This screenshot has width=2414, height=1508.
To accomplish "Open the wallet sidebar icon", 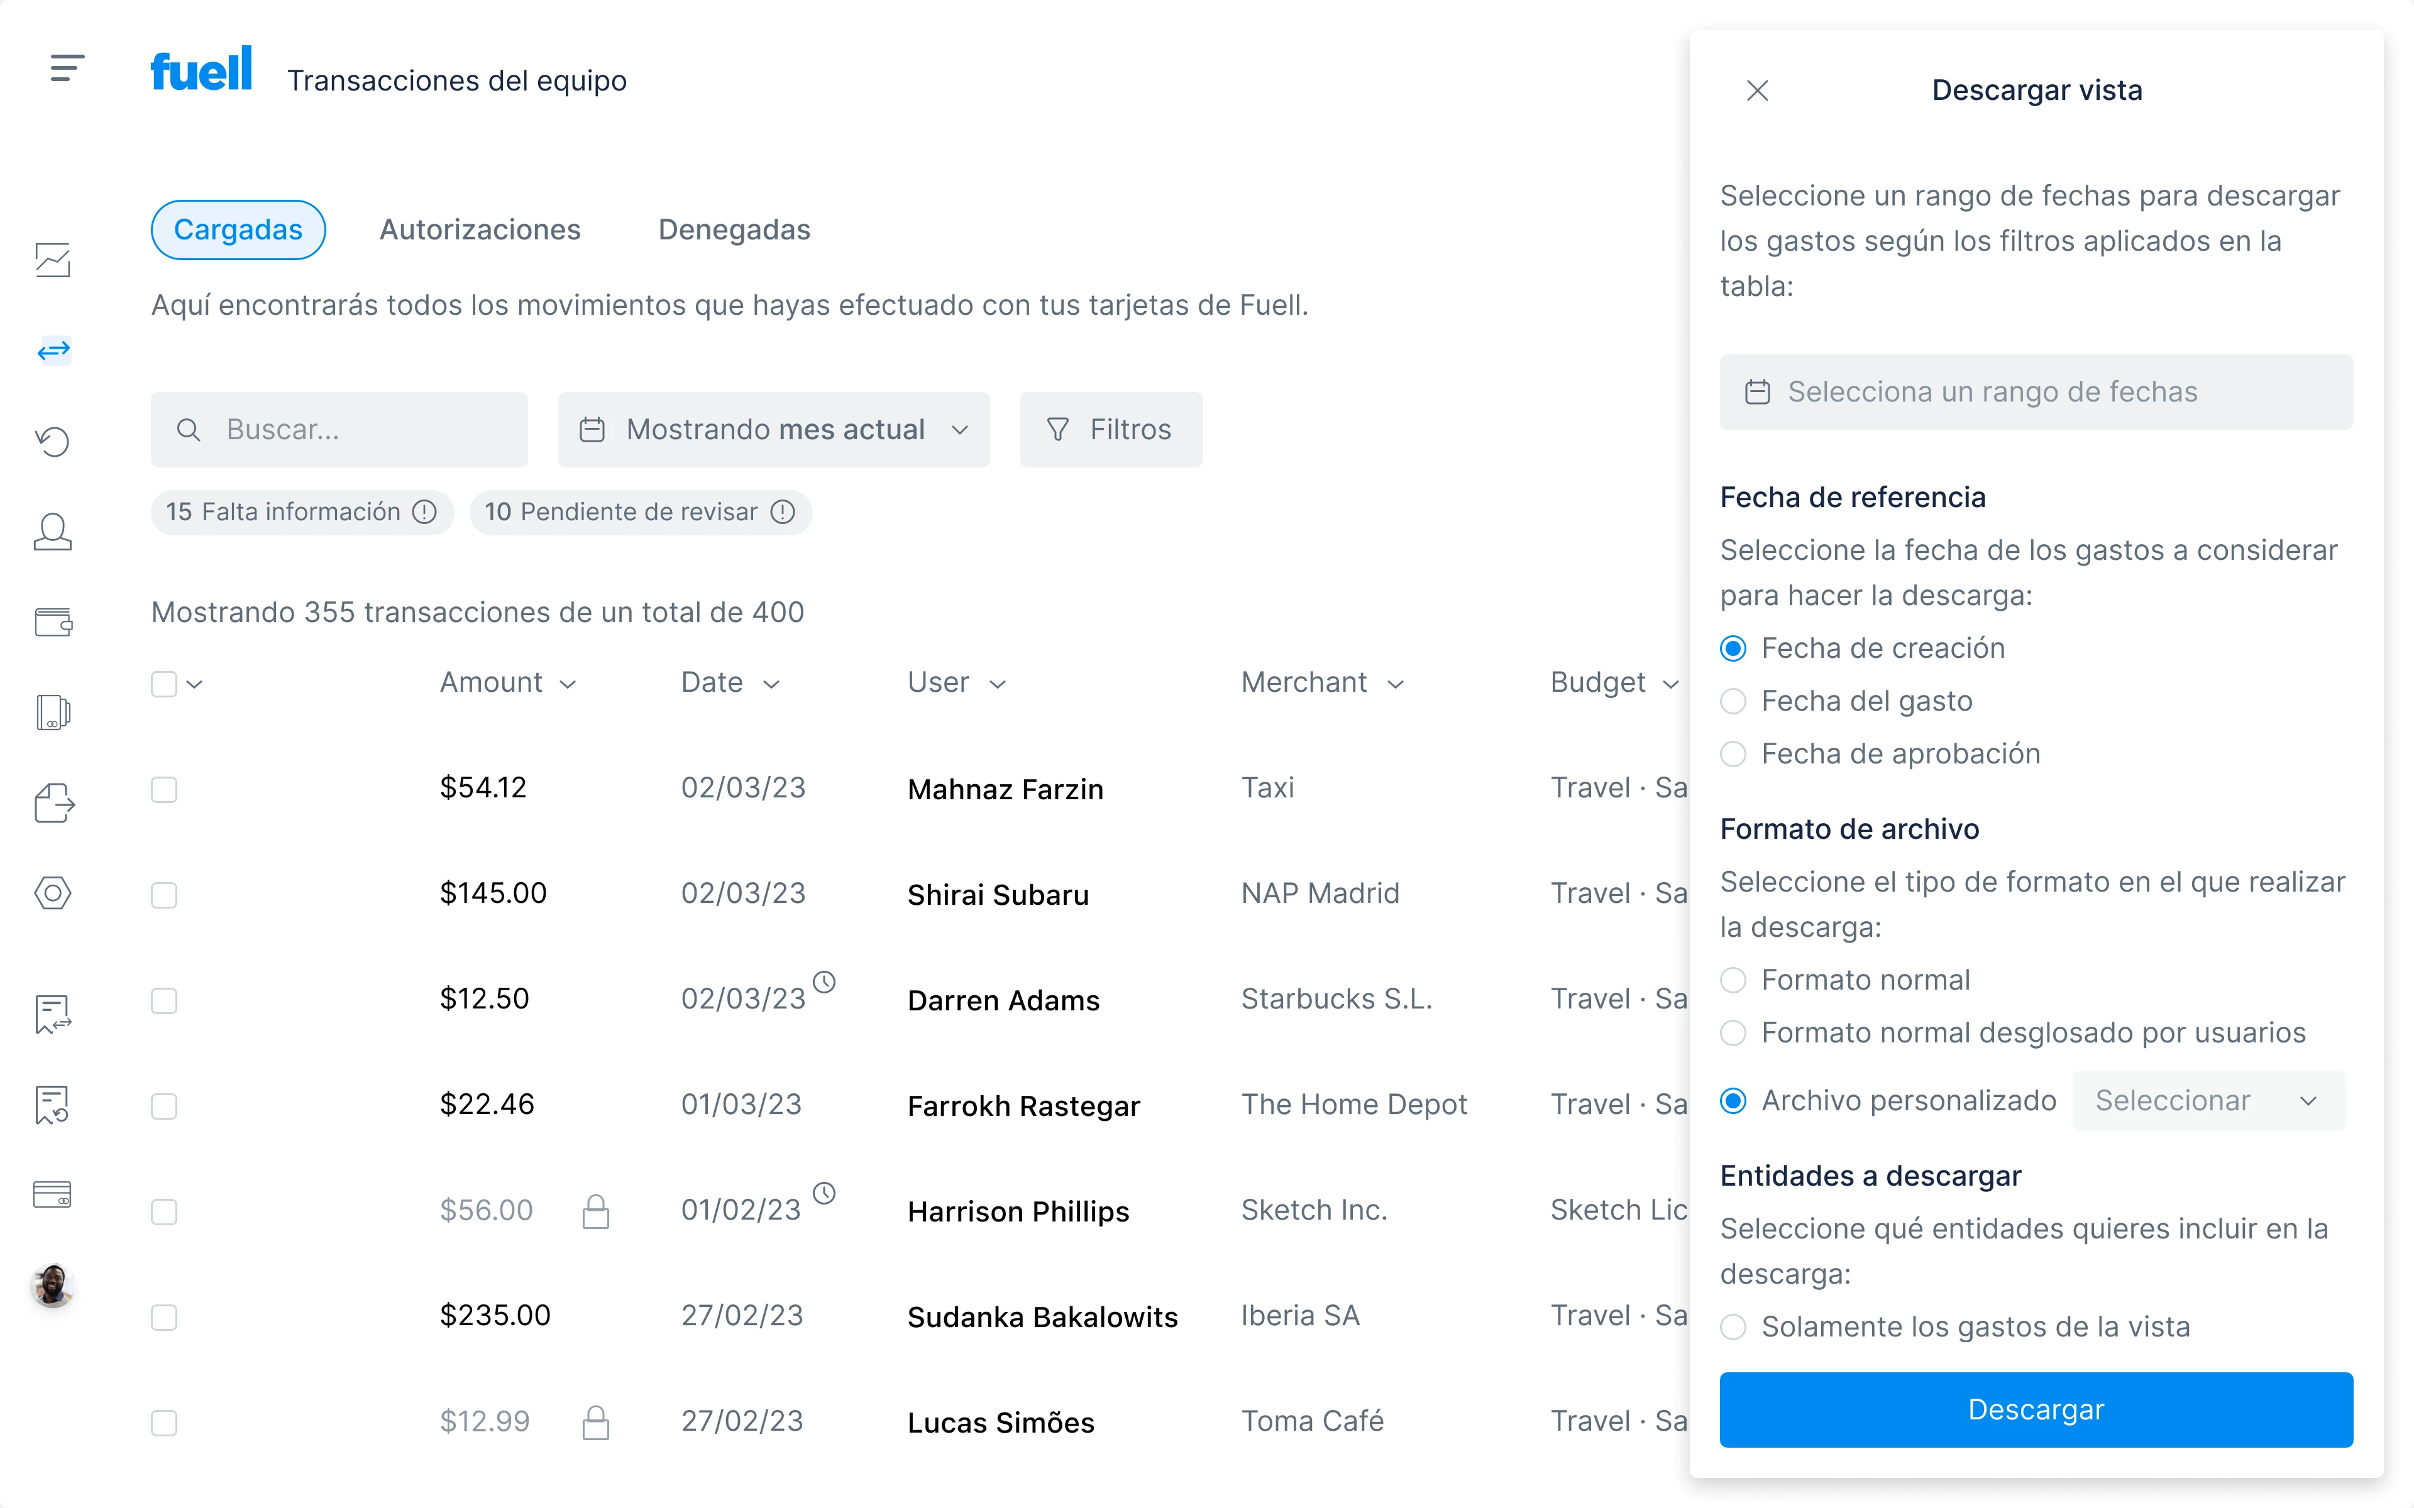I will [x=53, y=621].
